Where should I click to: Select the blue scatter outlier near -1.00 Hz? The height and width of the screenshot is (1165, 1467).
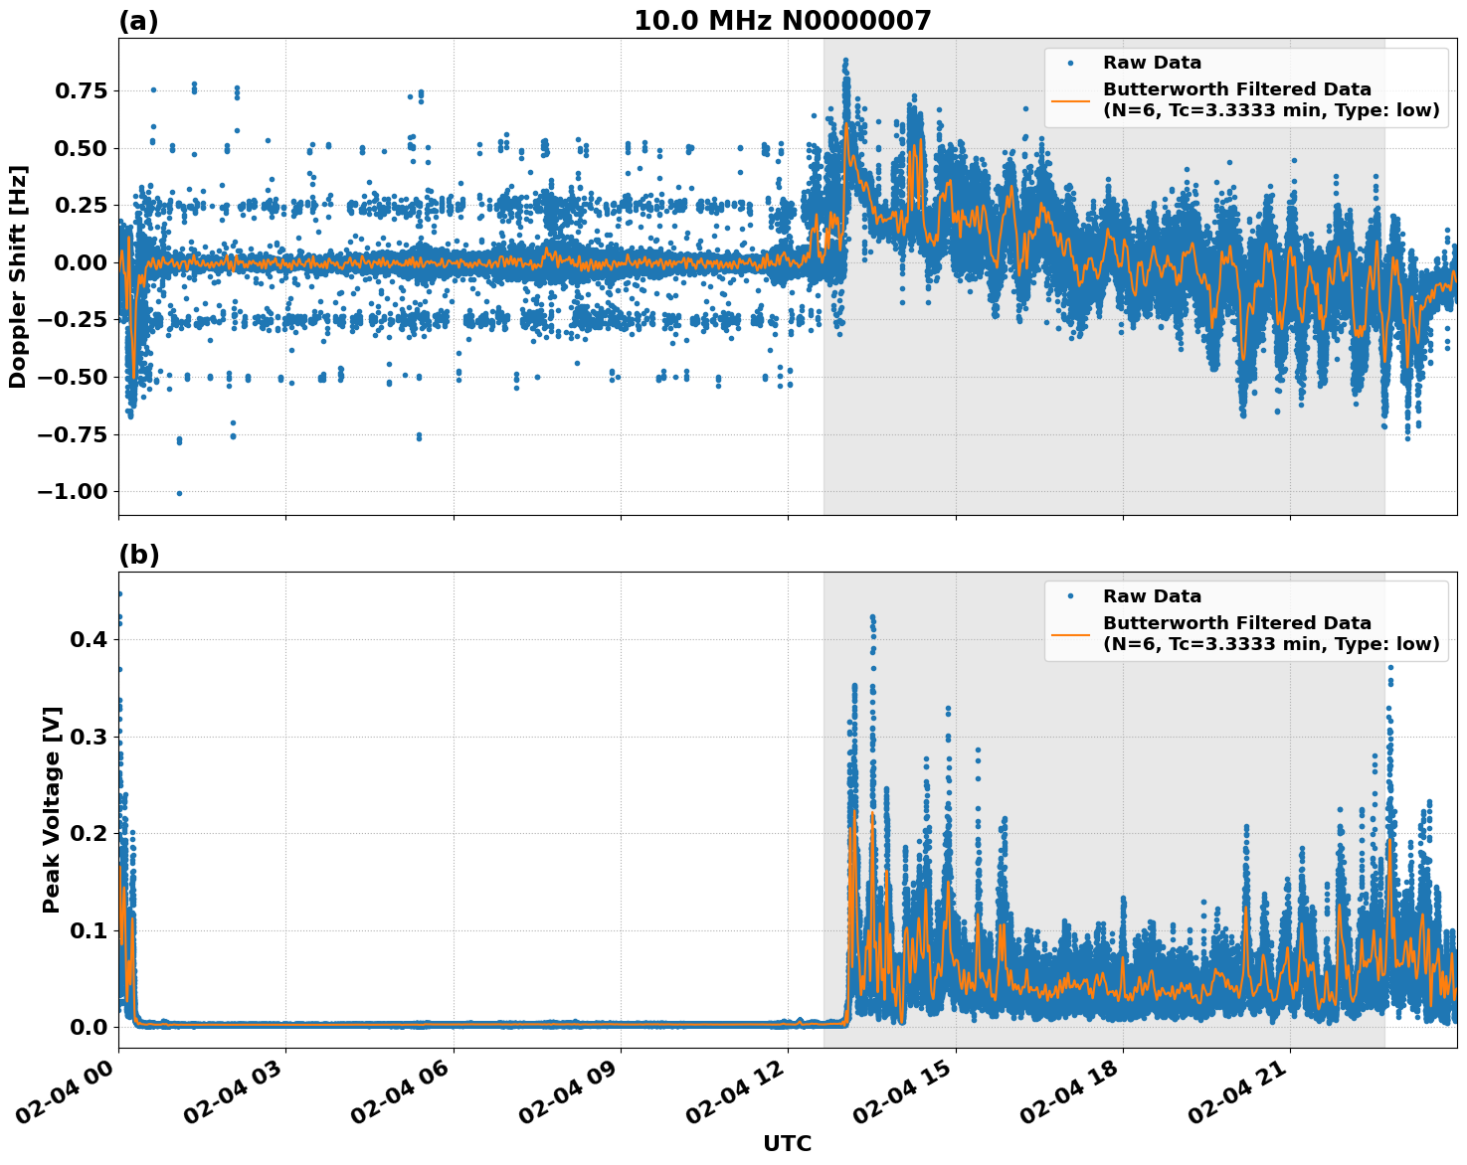pyautogui.click(x=179, y=493)
